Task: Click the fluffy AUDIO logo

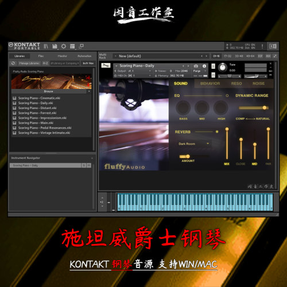Action: pos(125,166)
